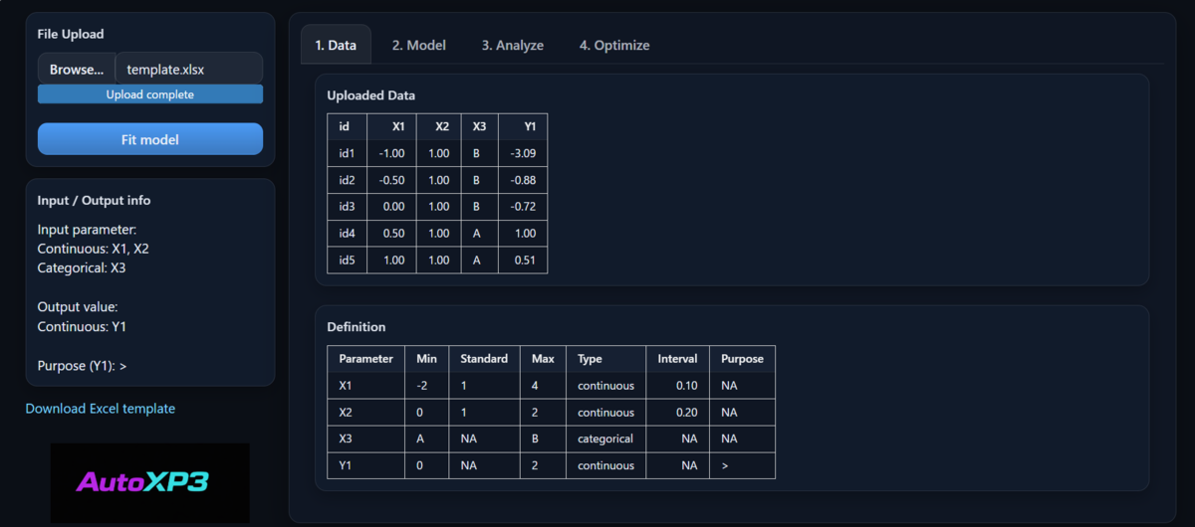Click the AutoXP3 logo image
The width and height of the screenshot is (1195, 527).
[150, 483]
